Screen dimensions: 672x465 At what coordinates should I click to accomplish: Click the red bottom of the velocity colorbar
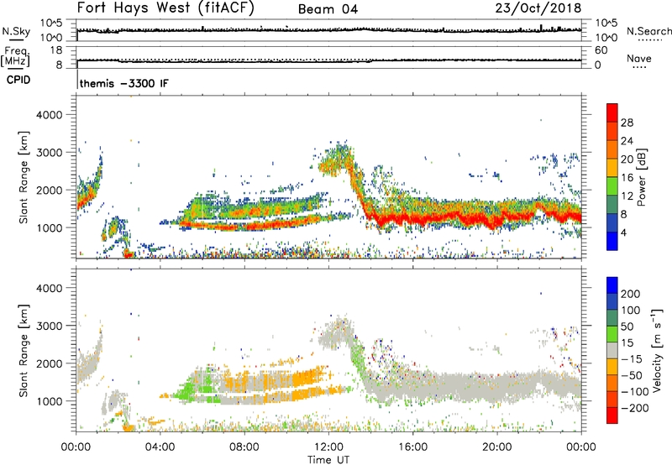tap(612, 415)
